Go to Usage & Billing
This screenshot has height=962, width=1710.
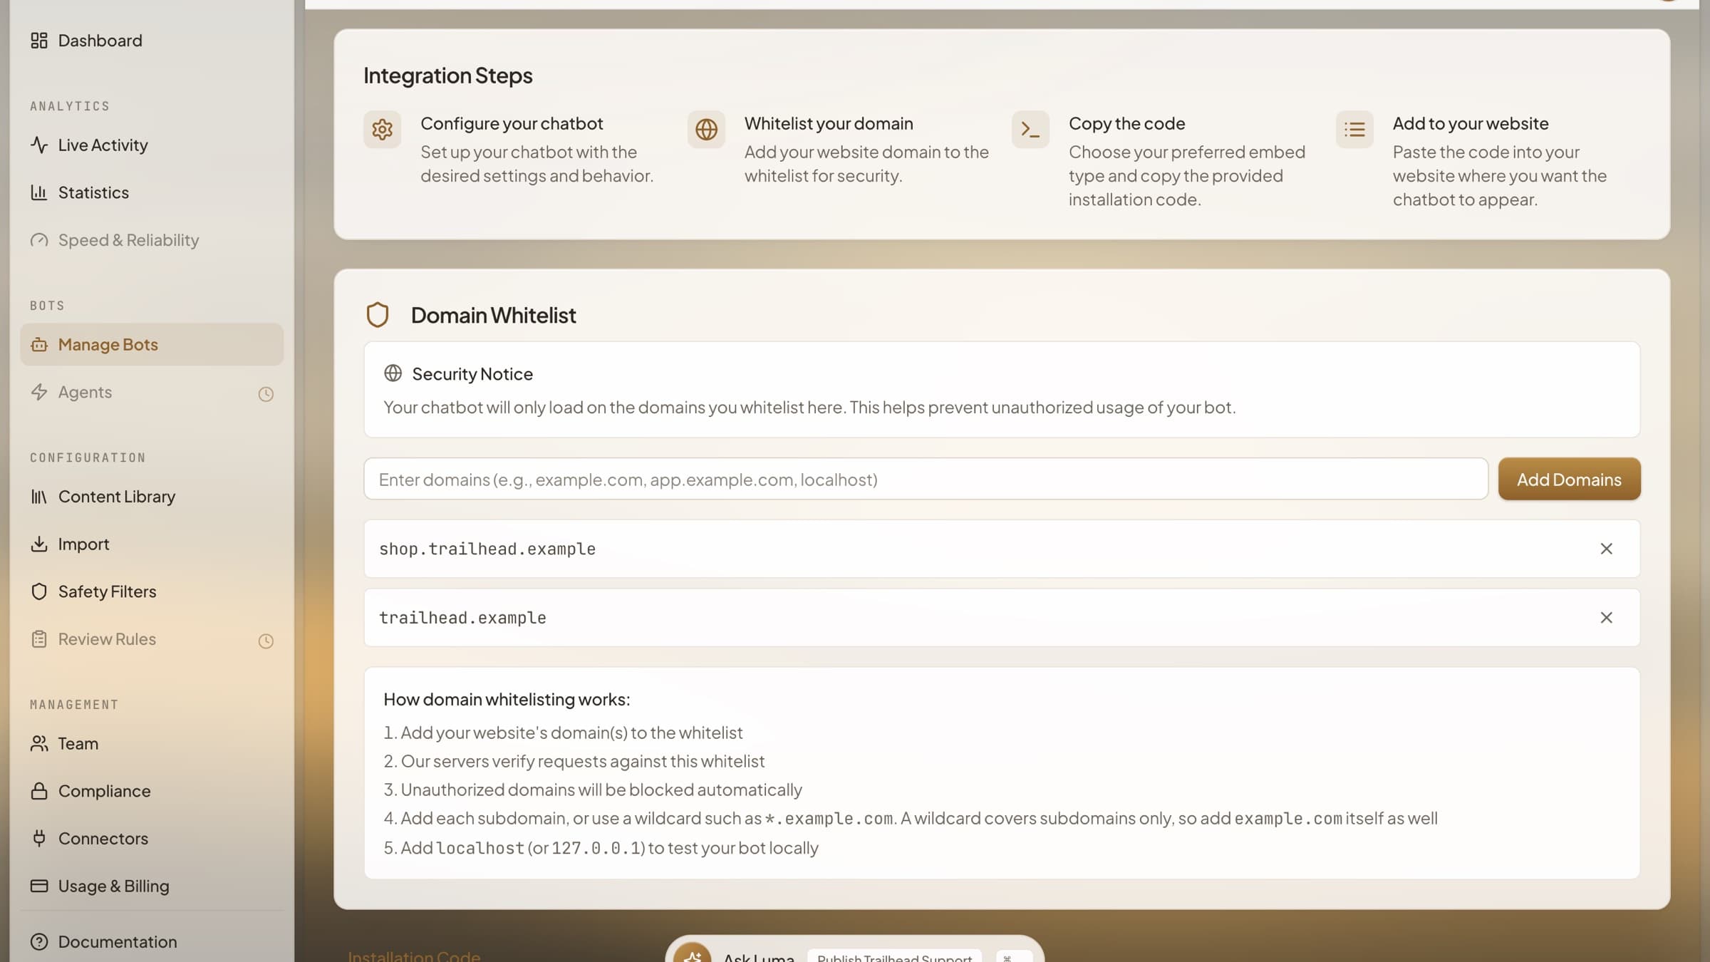pyautogui.click(x=152, y=886)
